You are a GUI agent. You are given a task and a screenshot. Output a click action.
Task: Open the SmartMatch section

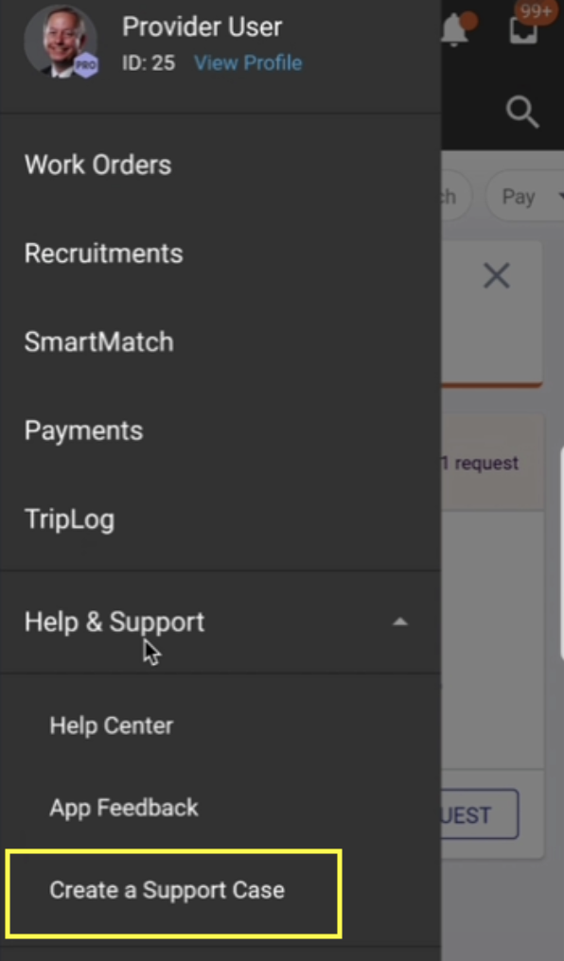pyautogui.click(x=98, y=341)
